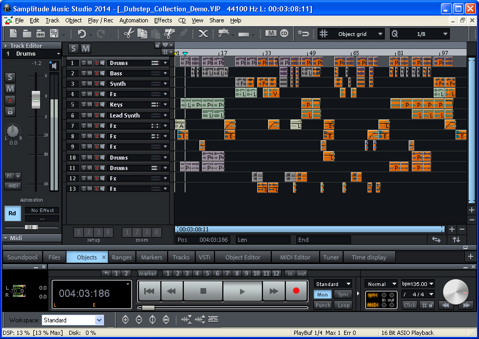Open the Lead Synth track menu arrow
Screen dimensions: 479x339
tap(166, 115)
